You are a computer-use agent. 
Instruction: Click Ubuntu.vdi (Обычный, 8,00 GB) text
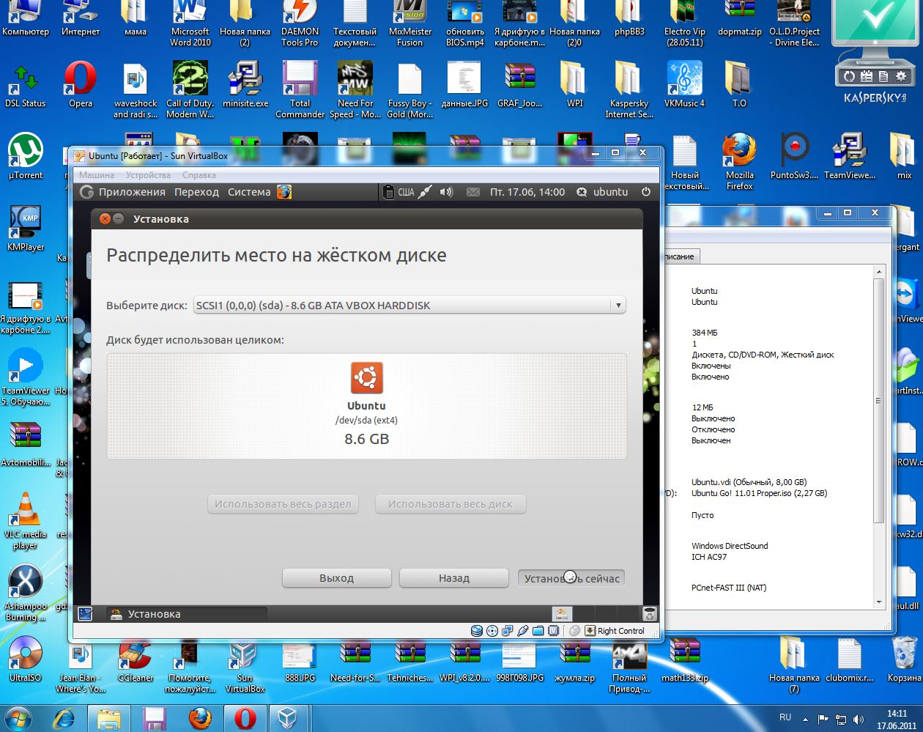749,482
